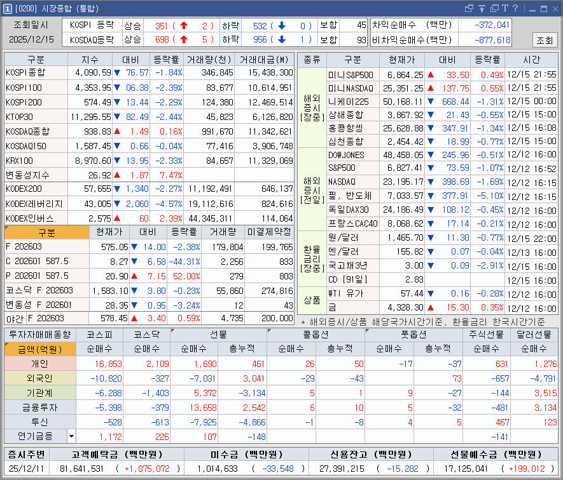Click the duplicate window icon in title bar
Viewport: 563px width, 480px height.
tap(494, 8)
